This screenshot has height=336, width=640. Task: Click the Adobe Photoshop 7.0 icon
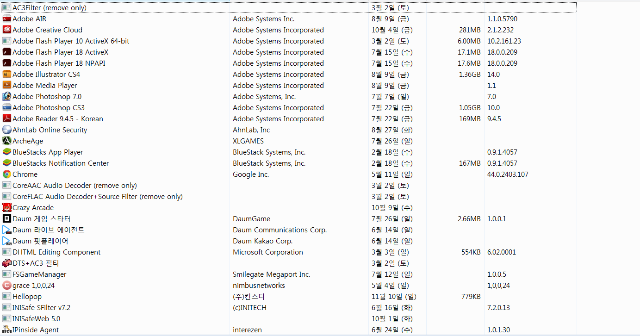click(6, 97)
